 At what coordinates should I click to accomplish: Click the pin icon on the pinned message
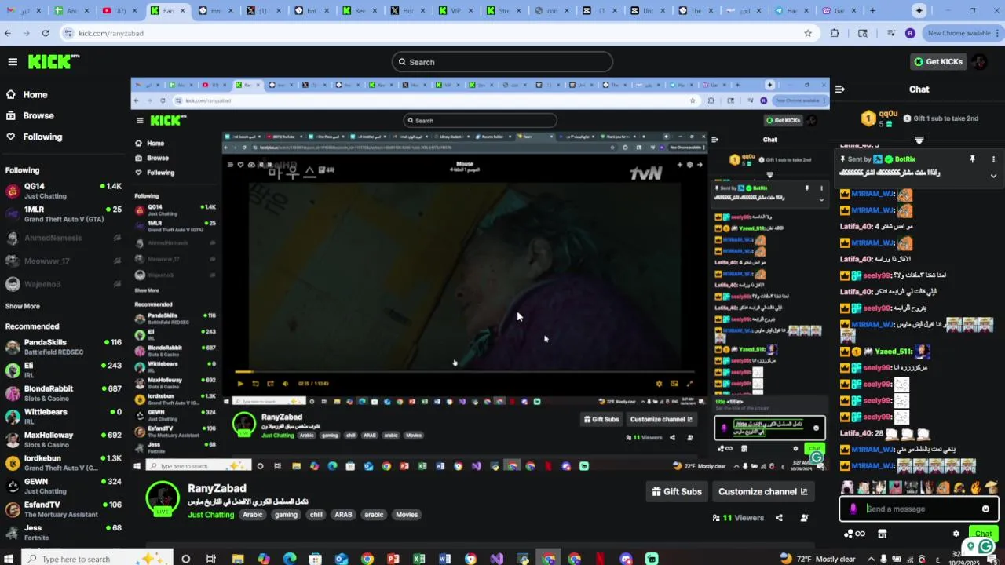coord(972,159)
